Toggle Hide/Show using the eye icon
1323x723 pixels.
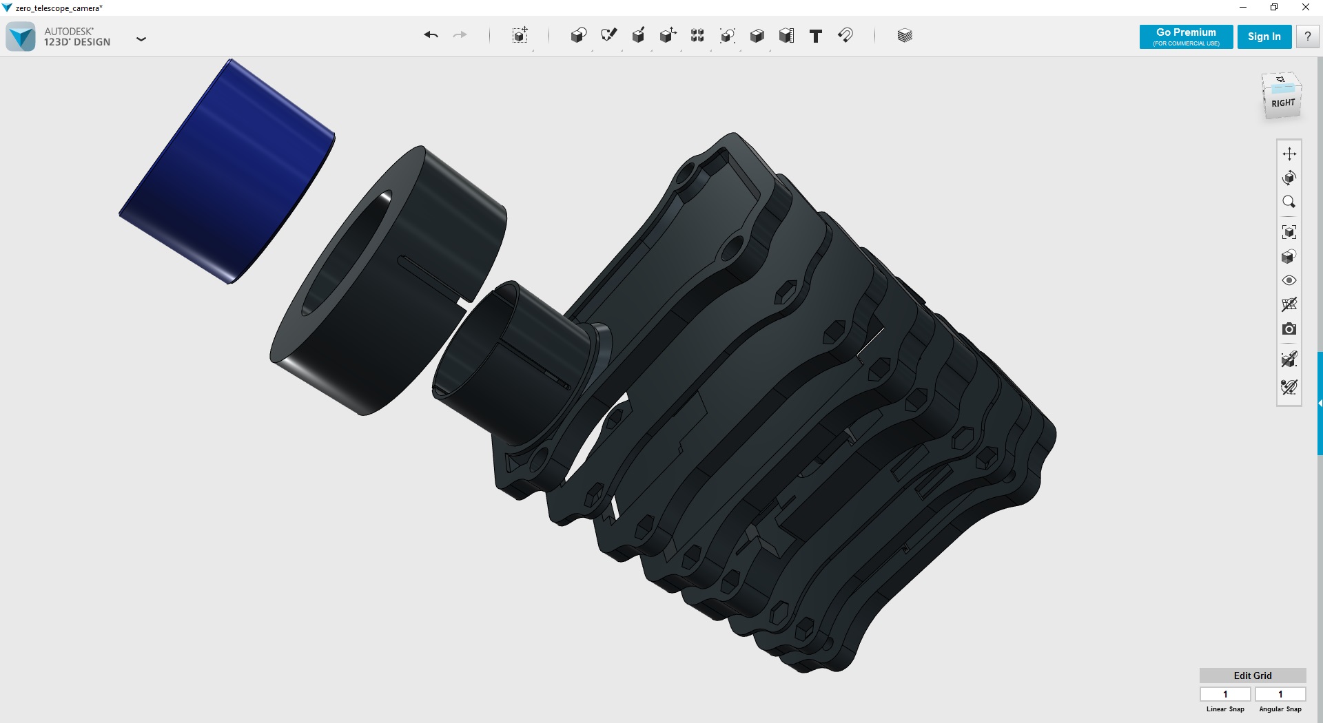(1290, 280)
